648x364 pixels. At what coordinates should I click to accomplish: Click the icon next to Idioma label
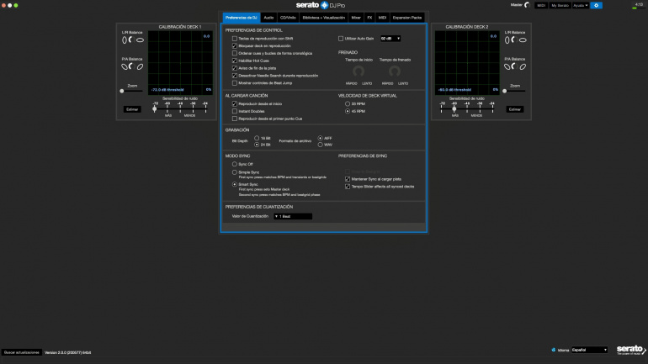[x=554, y=350]
